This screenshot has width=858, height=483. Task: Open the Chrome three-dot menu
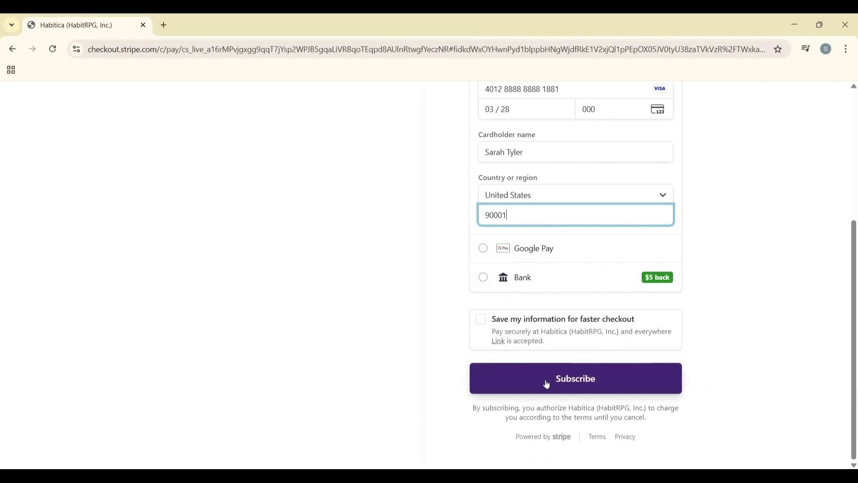point(846,49)
